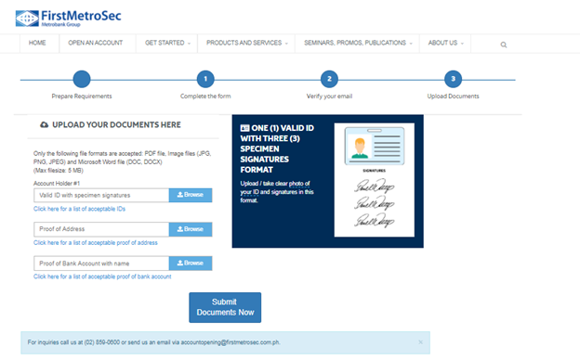Open the Open An Account page
This screenshot has height=360, width=580.
96,44
